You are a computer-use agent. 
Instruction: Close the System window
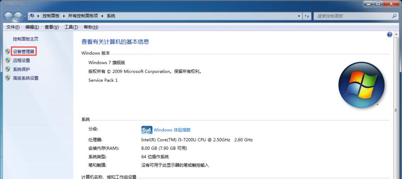click(391, 3)
